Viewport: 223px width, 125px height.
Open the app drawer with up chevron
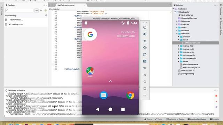[x=110, y=81]
